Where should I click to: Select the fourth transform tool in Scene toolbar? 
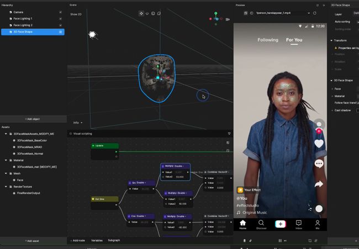click(x=159, y=13)
